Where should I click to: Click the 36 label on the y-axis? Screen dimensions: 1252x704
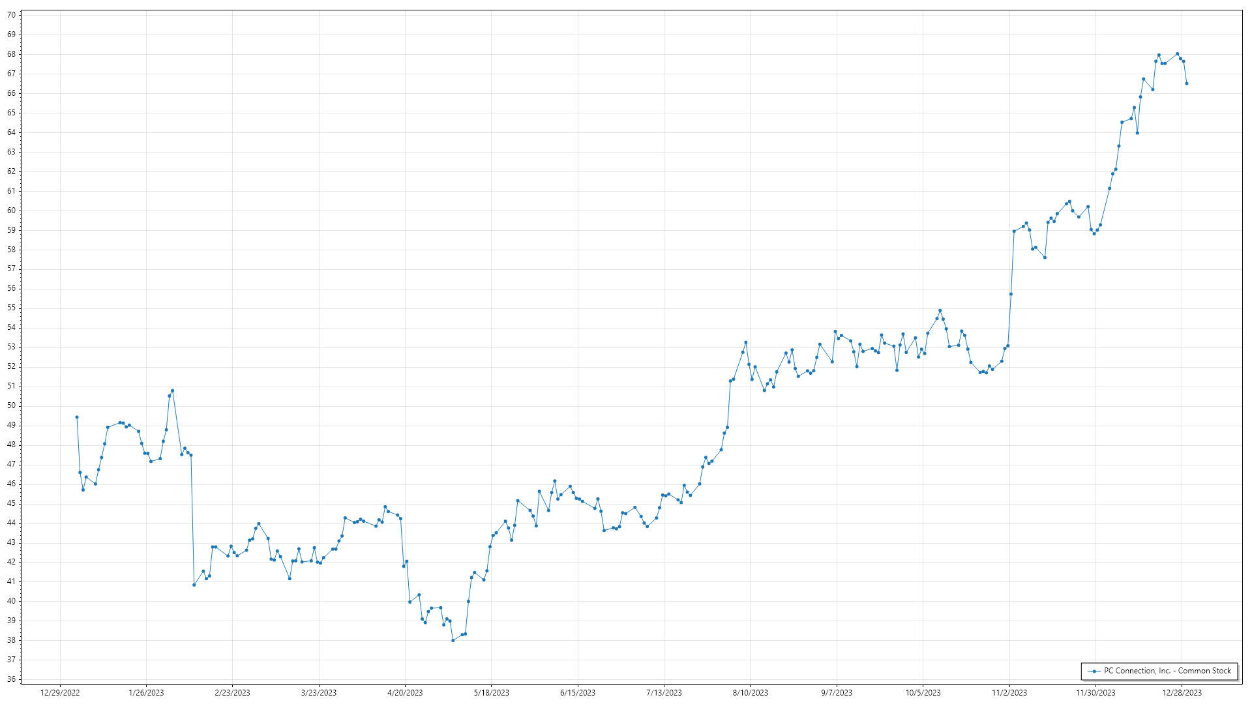[11, 679]
